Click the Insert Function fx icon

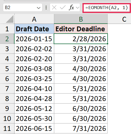[x=71, y=7]
